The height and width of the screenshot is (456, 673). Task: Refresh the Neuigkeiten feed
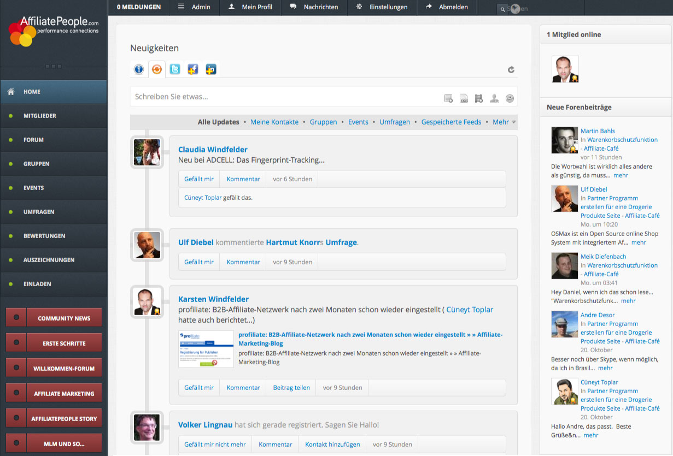[511, 70]
